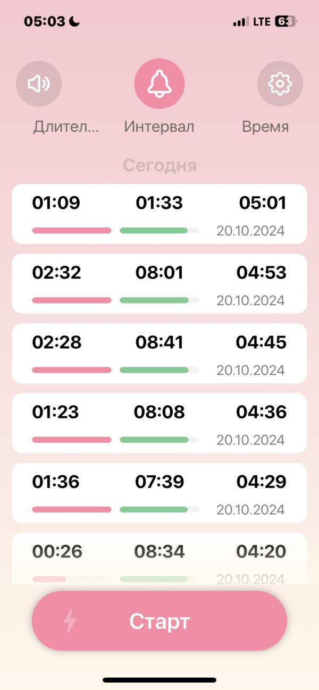Image resolution: width=319 pixels, height=690 pixels.
Task: Open the record with duration 02:32
Action: (159, 283)
